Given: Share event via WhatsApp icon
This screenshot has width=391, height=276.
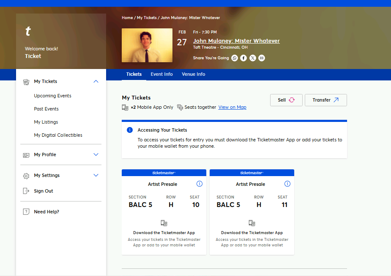Looking at the screenshot, I should [x=235, y=58].
